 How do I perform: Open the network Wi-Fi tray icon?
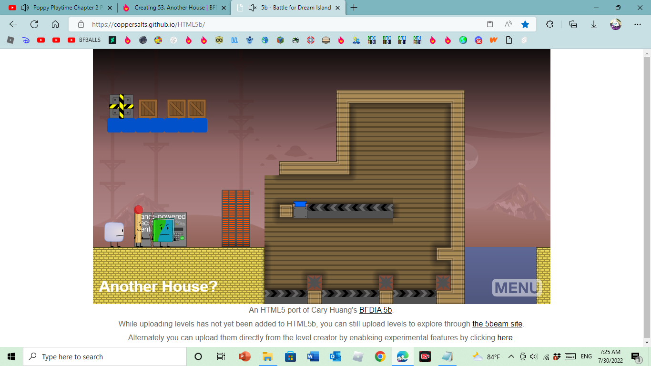tap(546, 356)
